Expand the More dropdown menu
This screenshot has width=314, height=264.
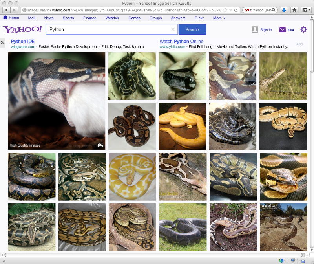(x=219, y=18)
